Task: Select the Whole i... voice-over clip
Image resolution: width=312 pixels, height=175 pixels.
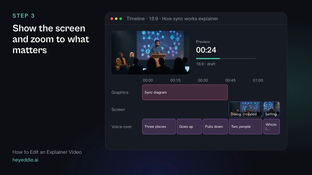Action: [271, 127]
